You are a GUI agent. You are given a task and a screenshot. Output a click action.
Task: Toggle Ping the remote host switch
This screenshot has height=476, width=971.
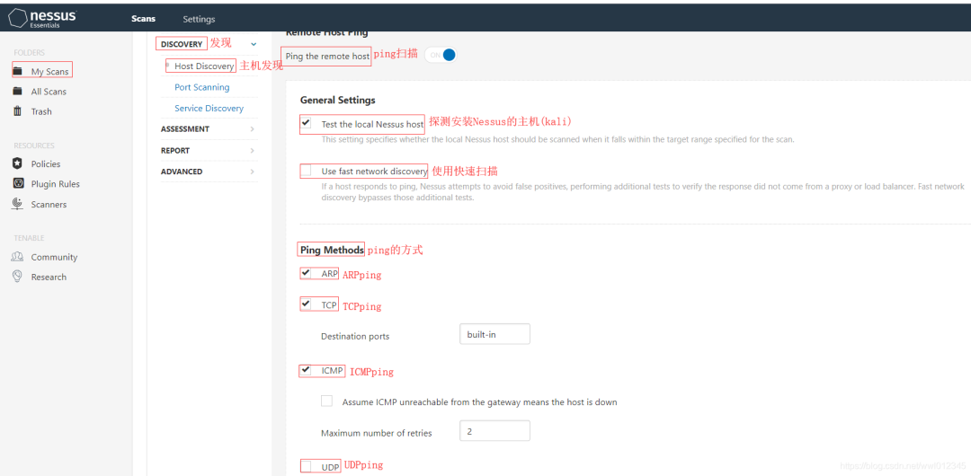click(x=441, y=55)
